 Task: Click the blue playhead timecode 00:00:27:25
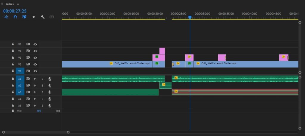(15, 11)
